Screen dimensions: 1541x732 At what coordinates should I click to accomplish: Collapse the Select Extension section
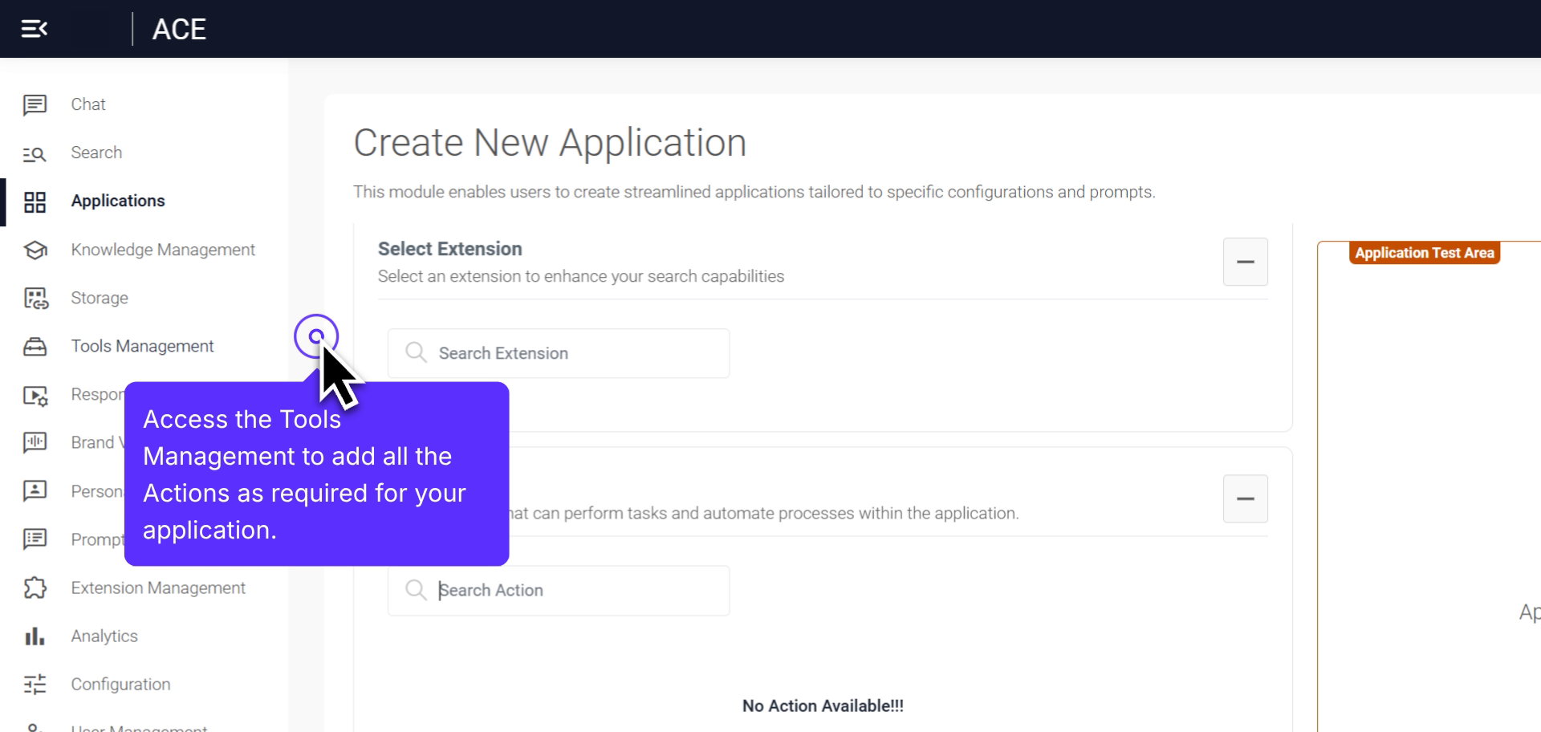(x=1245, y=262)
